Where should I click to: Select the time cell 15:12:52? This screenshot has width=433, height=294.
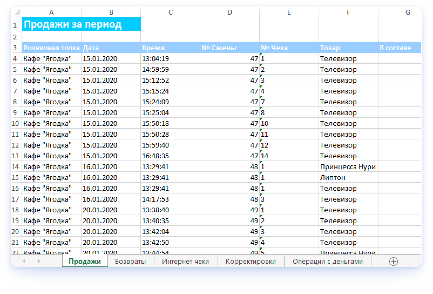point(170,80)
